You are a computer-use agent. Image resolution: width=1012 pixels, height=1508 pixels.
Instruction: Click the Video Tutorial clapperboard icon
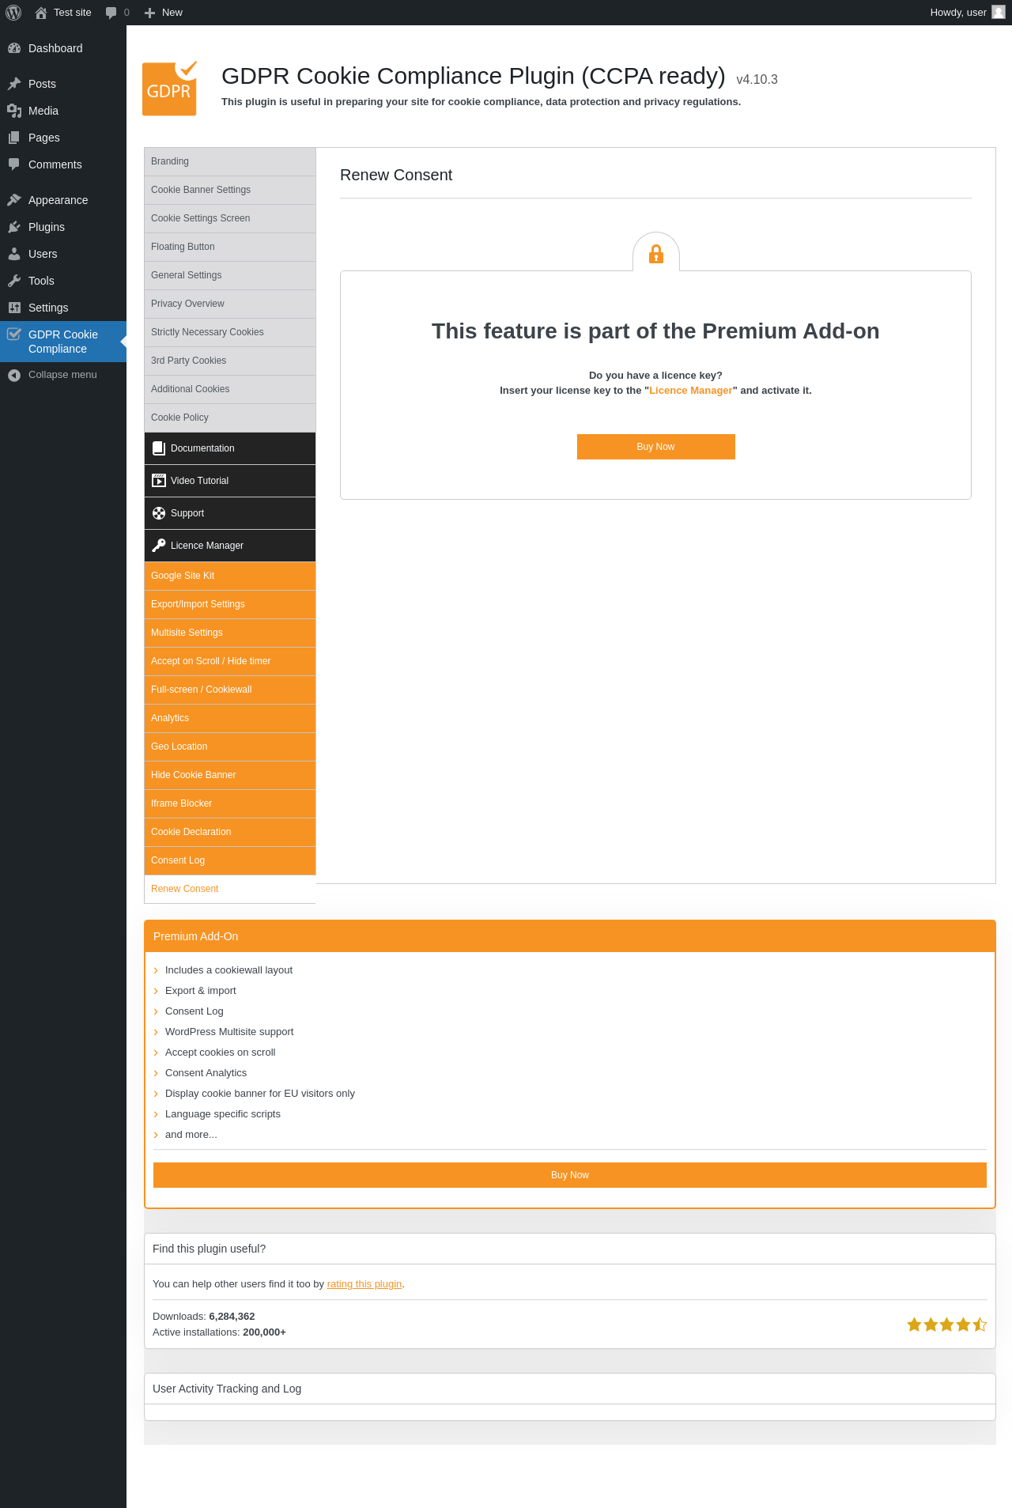click(159, 481)
